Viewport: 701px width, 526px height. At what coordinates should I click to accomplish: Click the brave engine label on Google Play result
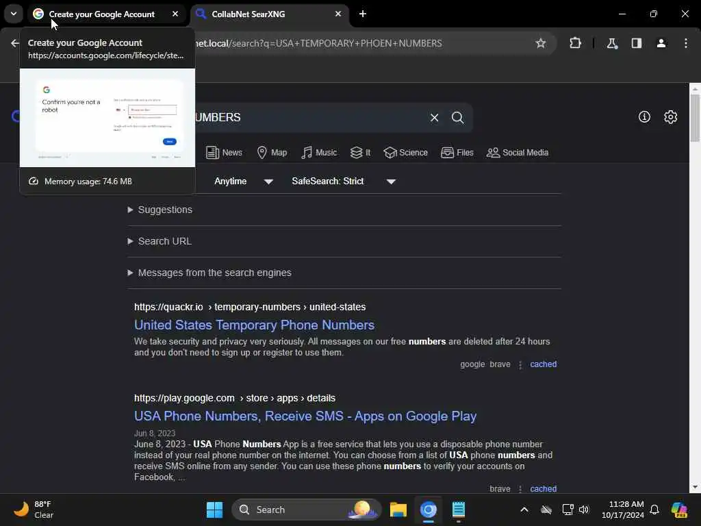500,489
